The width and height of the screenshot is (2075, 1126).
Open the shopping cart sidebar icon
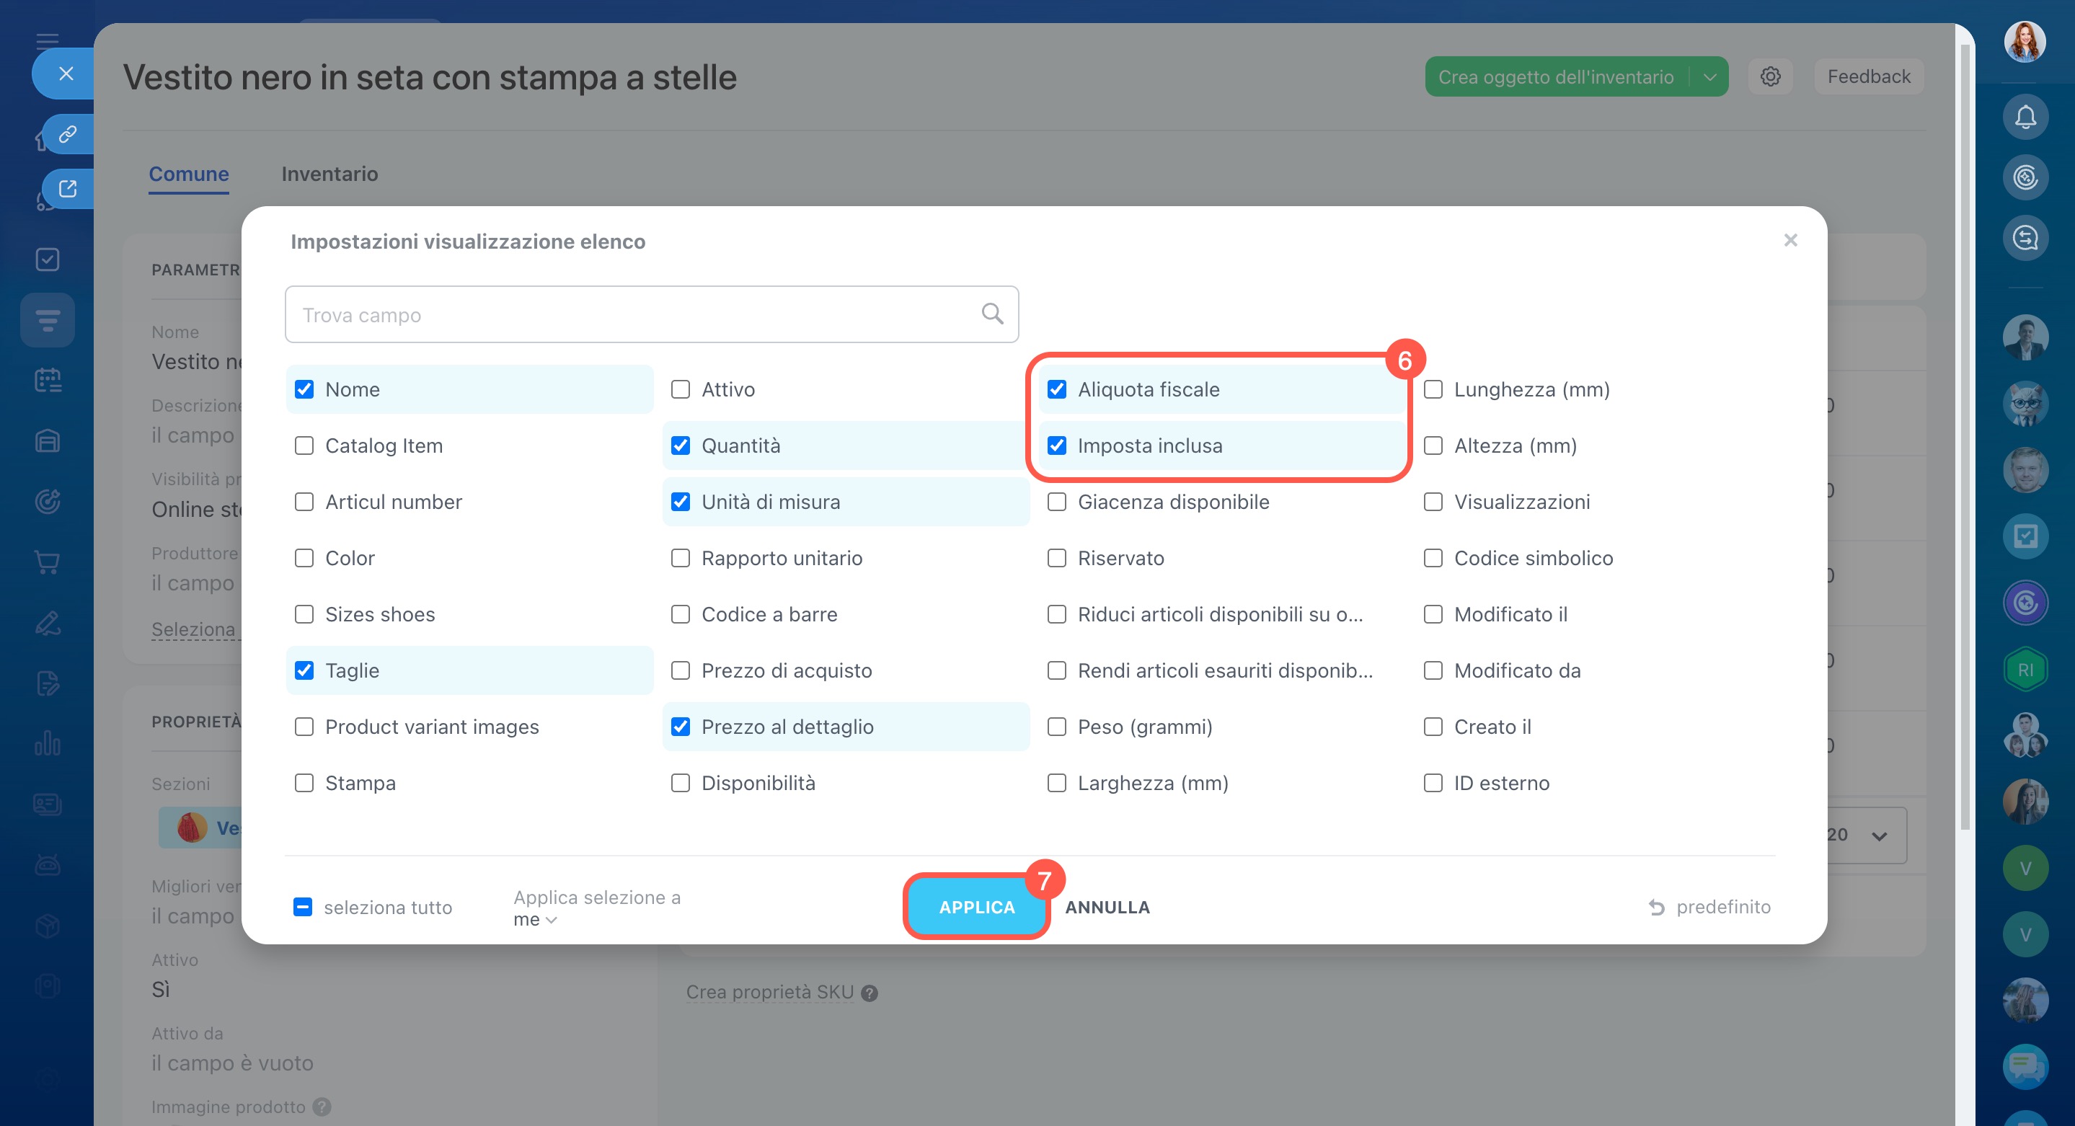click(48, 562)
